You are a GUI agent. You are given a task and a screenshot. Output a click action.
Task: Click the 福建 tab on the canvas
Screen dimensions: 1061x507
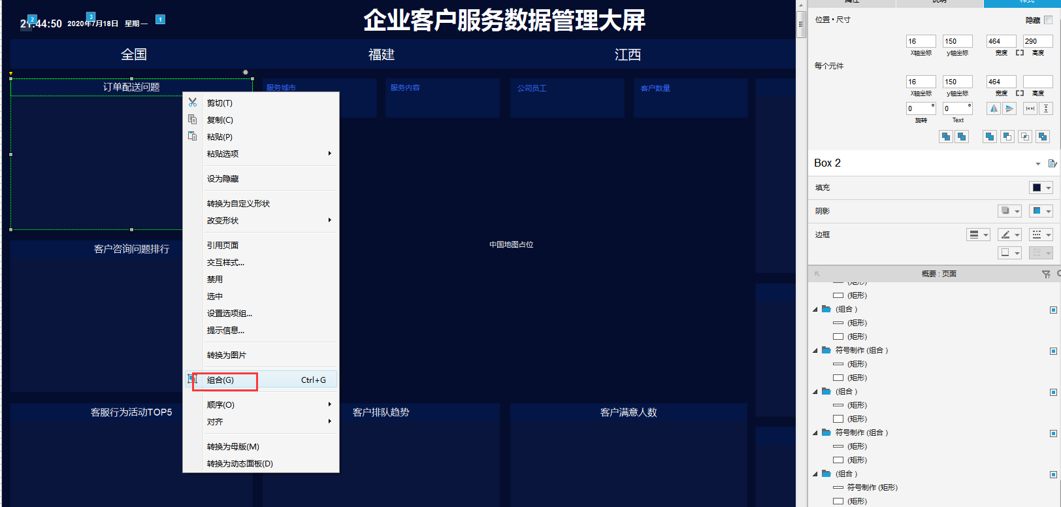[x=382, y=55]
